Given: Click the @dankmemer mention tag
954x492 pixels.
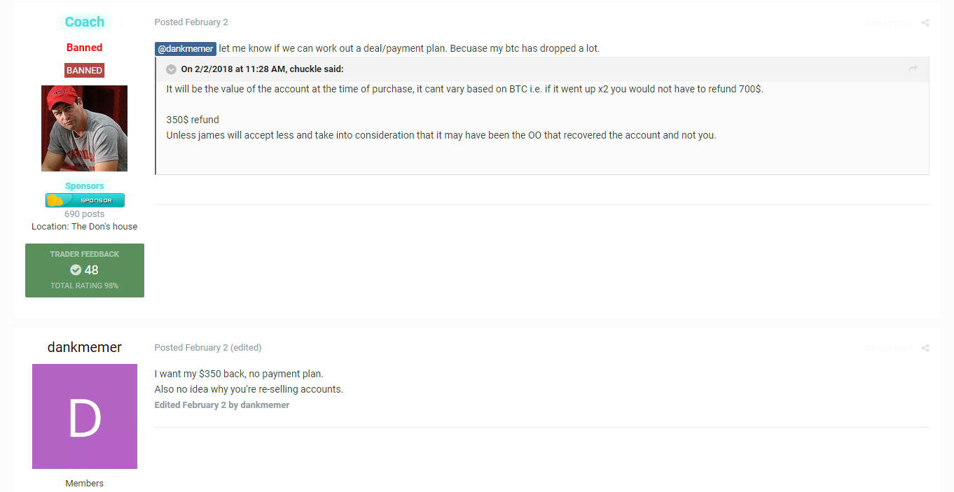Looking at the screenshot, I should click(x=186, y=49).
